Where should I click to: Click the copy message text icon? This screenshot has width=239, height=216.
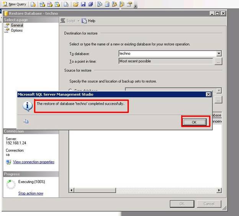26,121
